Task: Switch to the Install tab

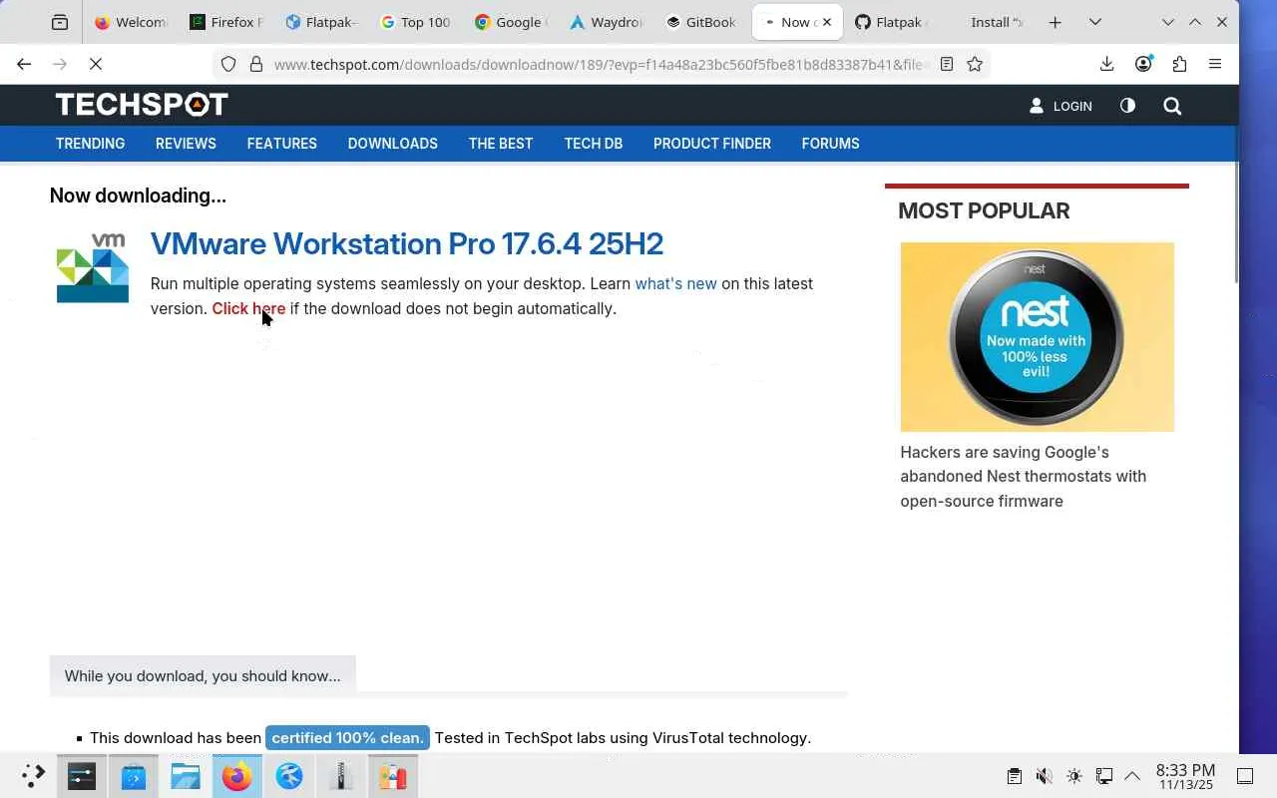Action: tap(988, 22)
